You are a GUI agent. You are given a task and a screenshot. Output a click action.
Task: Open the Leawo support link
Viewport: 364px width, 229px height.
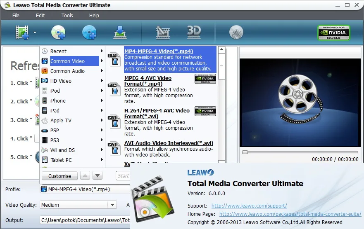click(249, 206)
